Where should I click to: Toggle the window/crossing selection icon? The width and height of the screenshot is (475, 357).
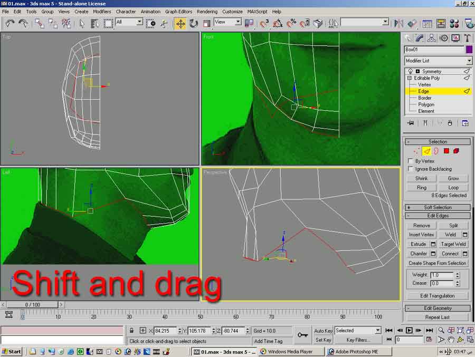150,23
